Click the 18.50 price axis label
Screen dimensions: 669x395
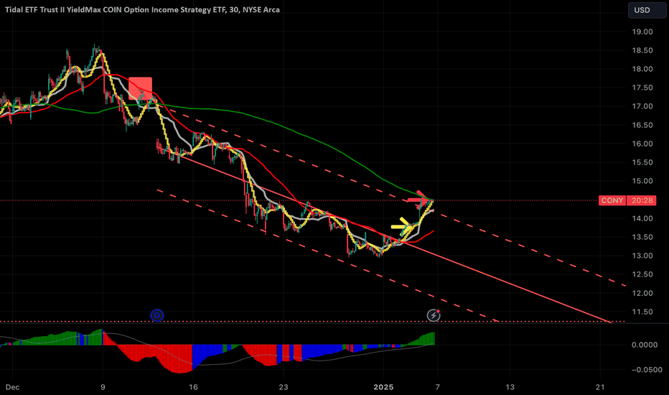pyautogui.click(x=642, y=50)
